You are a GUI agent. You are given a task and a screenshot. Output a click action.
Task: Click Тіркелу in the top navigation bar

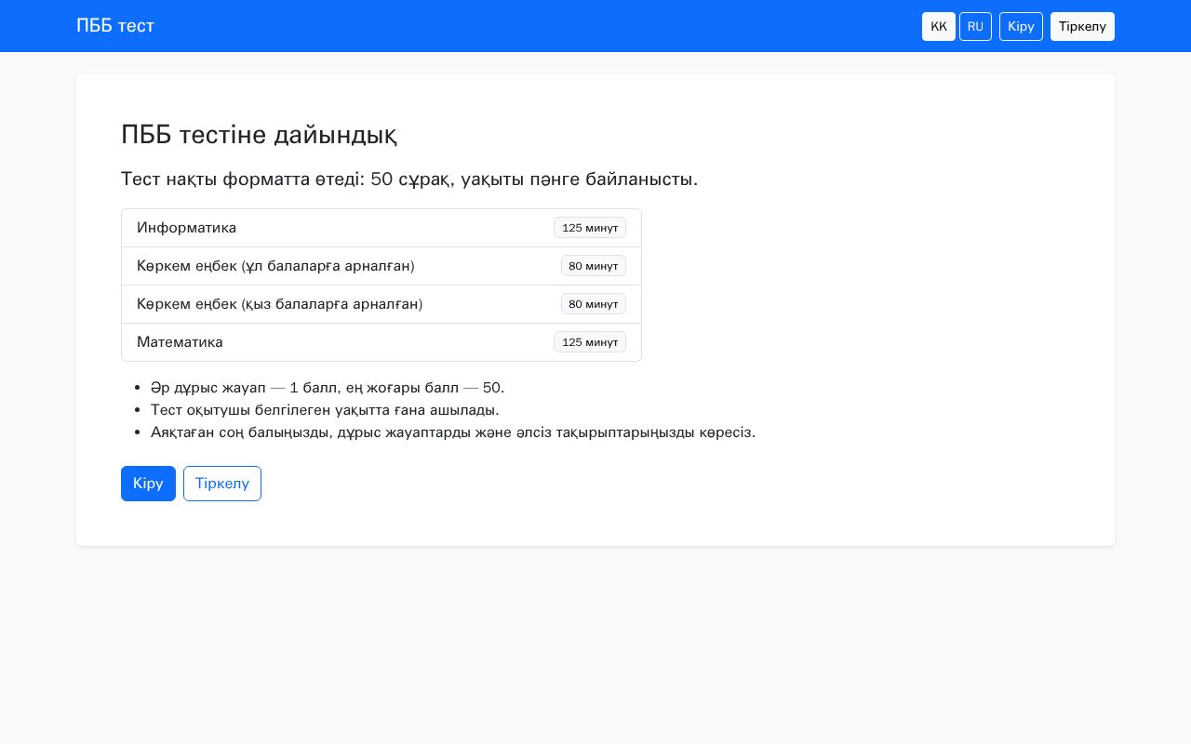point(1082,26)
